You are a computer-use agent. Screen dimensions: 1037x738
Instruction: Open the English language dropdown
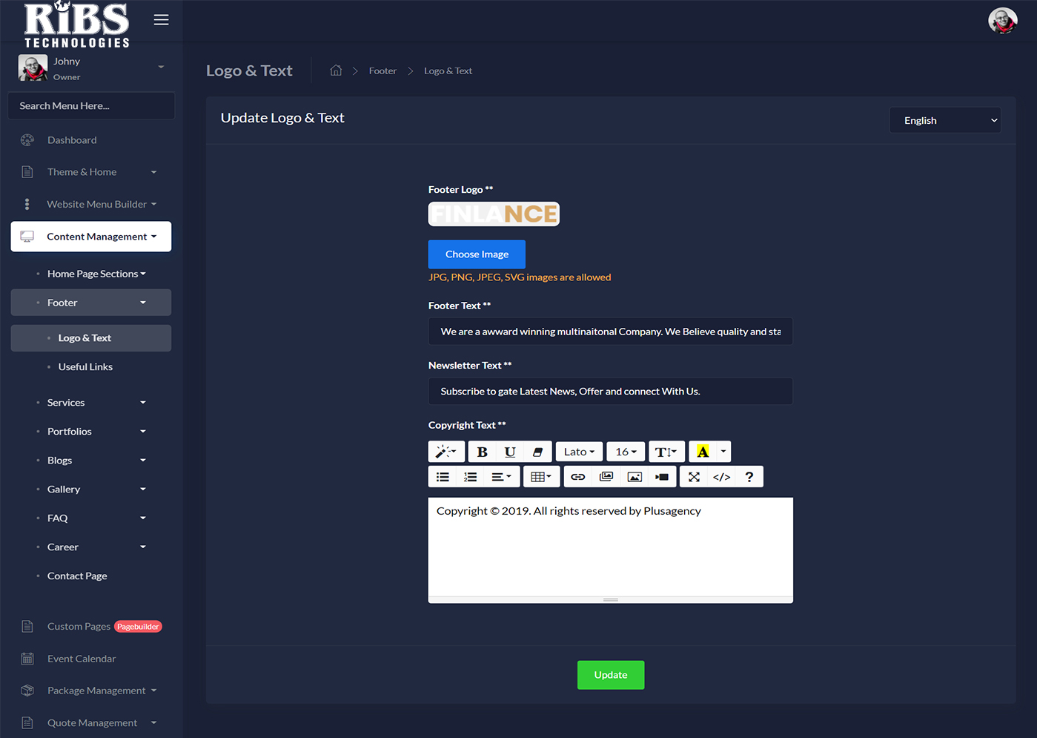pos(945,120)
